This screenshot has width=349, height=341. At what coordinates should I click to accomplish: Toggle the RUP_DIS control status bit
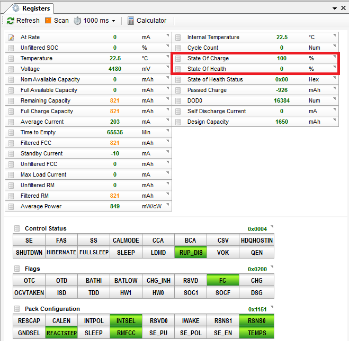click(191, 252)
